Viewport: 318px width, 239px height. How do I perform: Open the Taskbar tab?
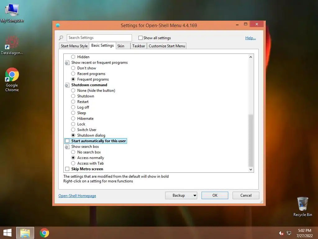point(139,46)
